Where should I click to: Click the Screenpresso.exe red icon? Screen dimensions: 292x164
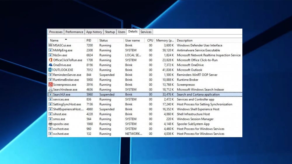coord(51,85)
